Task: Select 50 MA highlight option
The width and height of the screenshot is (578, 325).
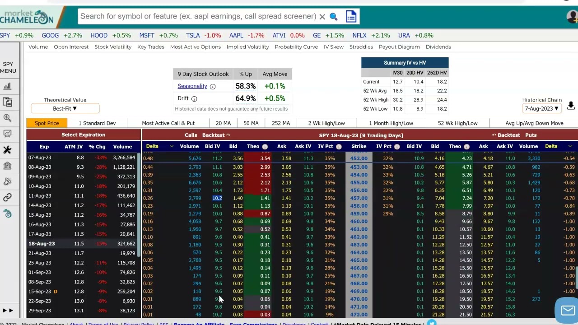Action: click(x=251, y=123)
